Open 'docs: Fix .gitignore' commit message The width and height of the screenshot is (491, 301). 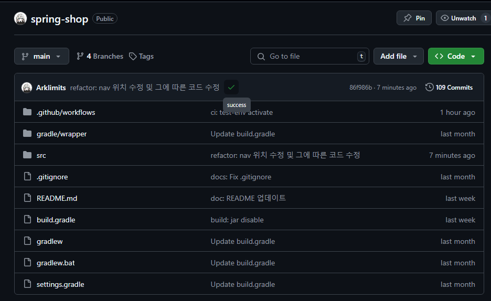(x=241, y=177)
